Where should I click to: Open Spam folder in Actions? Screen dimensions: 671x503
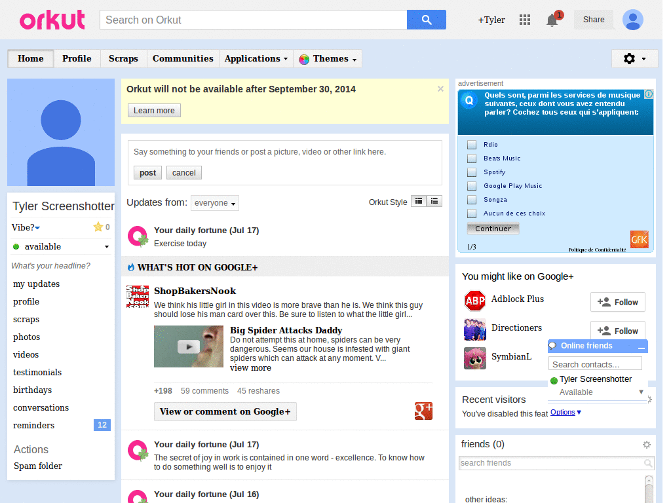(37, 466)
